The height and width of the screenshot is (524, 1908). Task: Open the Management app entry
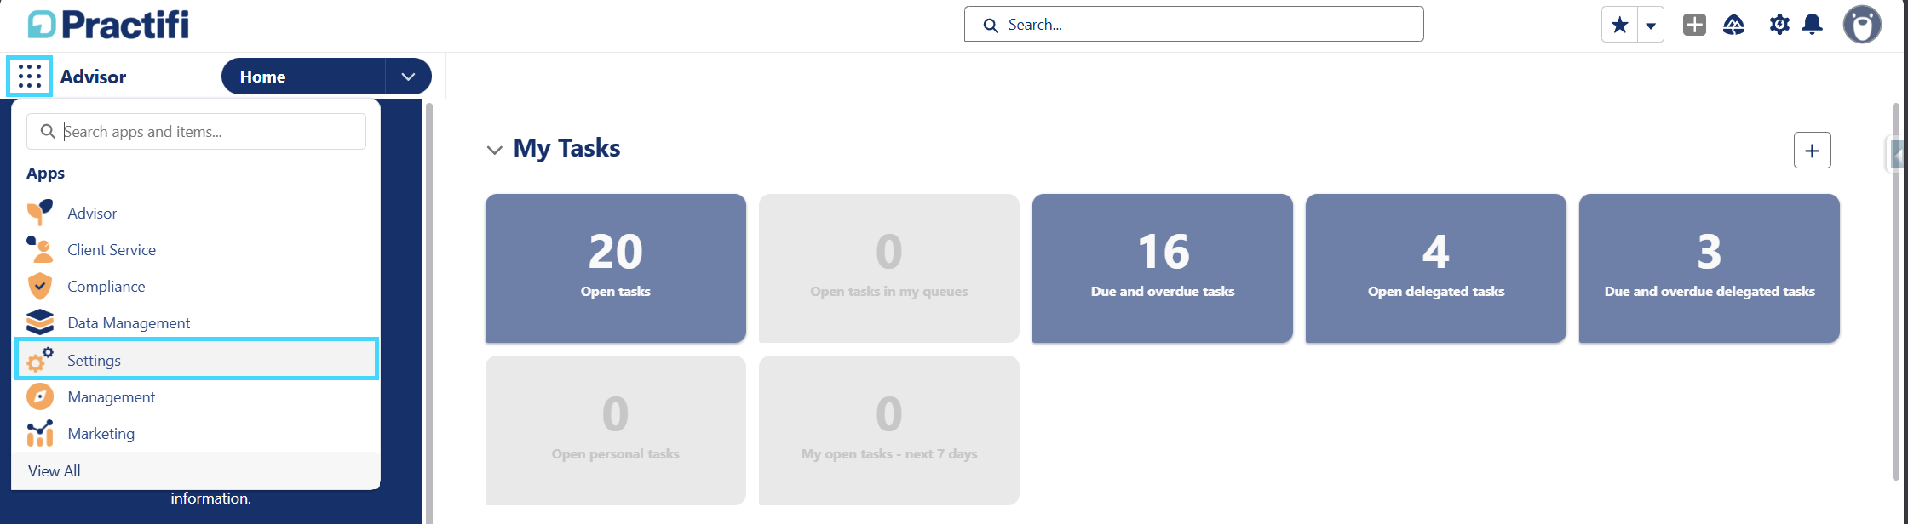coord(196,396)
